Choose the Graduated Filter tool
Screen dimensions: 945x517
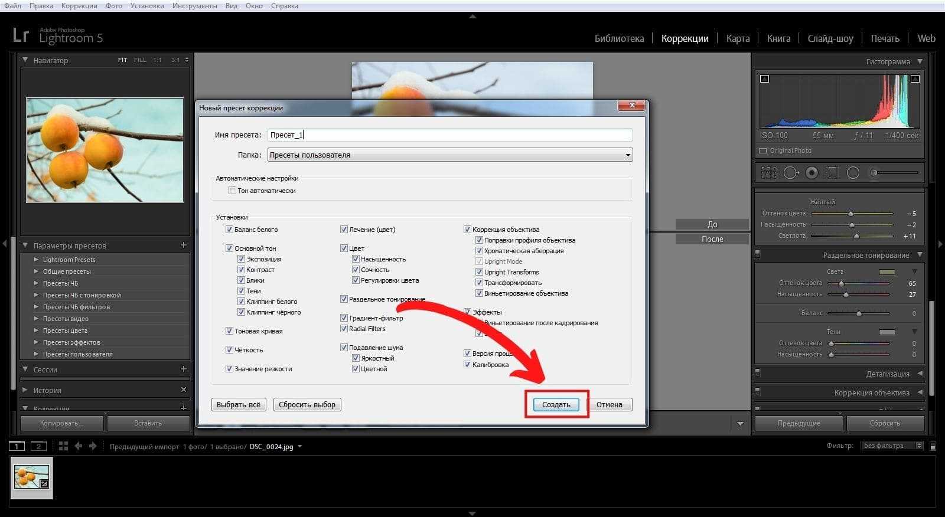(x=832, y=173)
